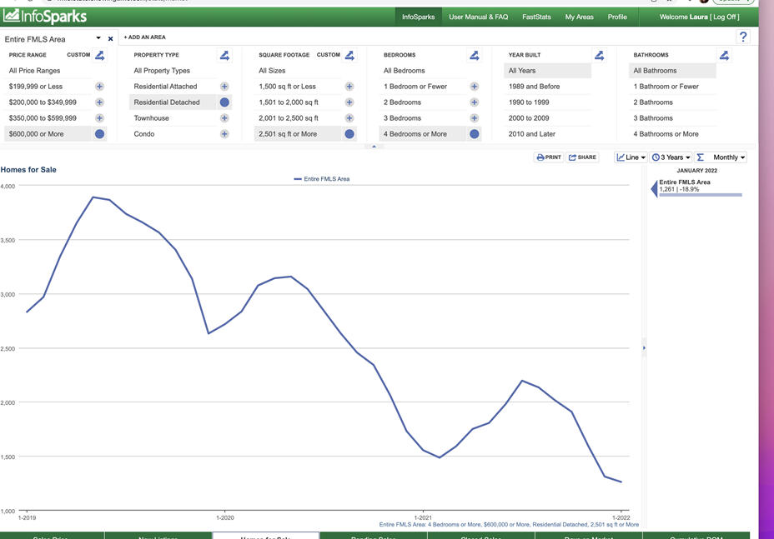Open help with the question mark icon

tap(743, 37)
